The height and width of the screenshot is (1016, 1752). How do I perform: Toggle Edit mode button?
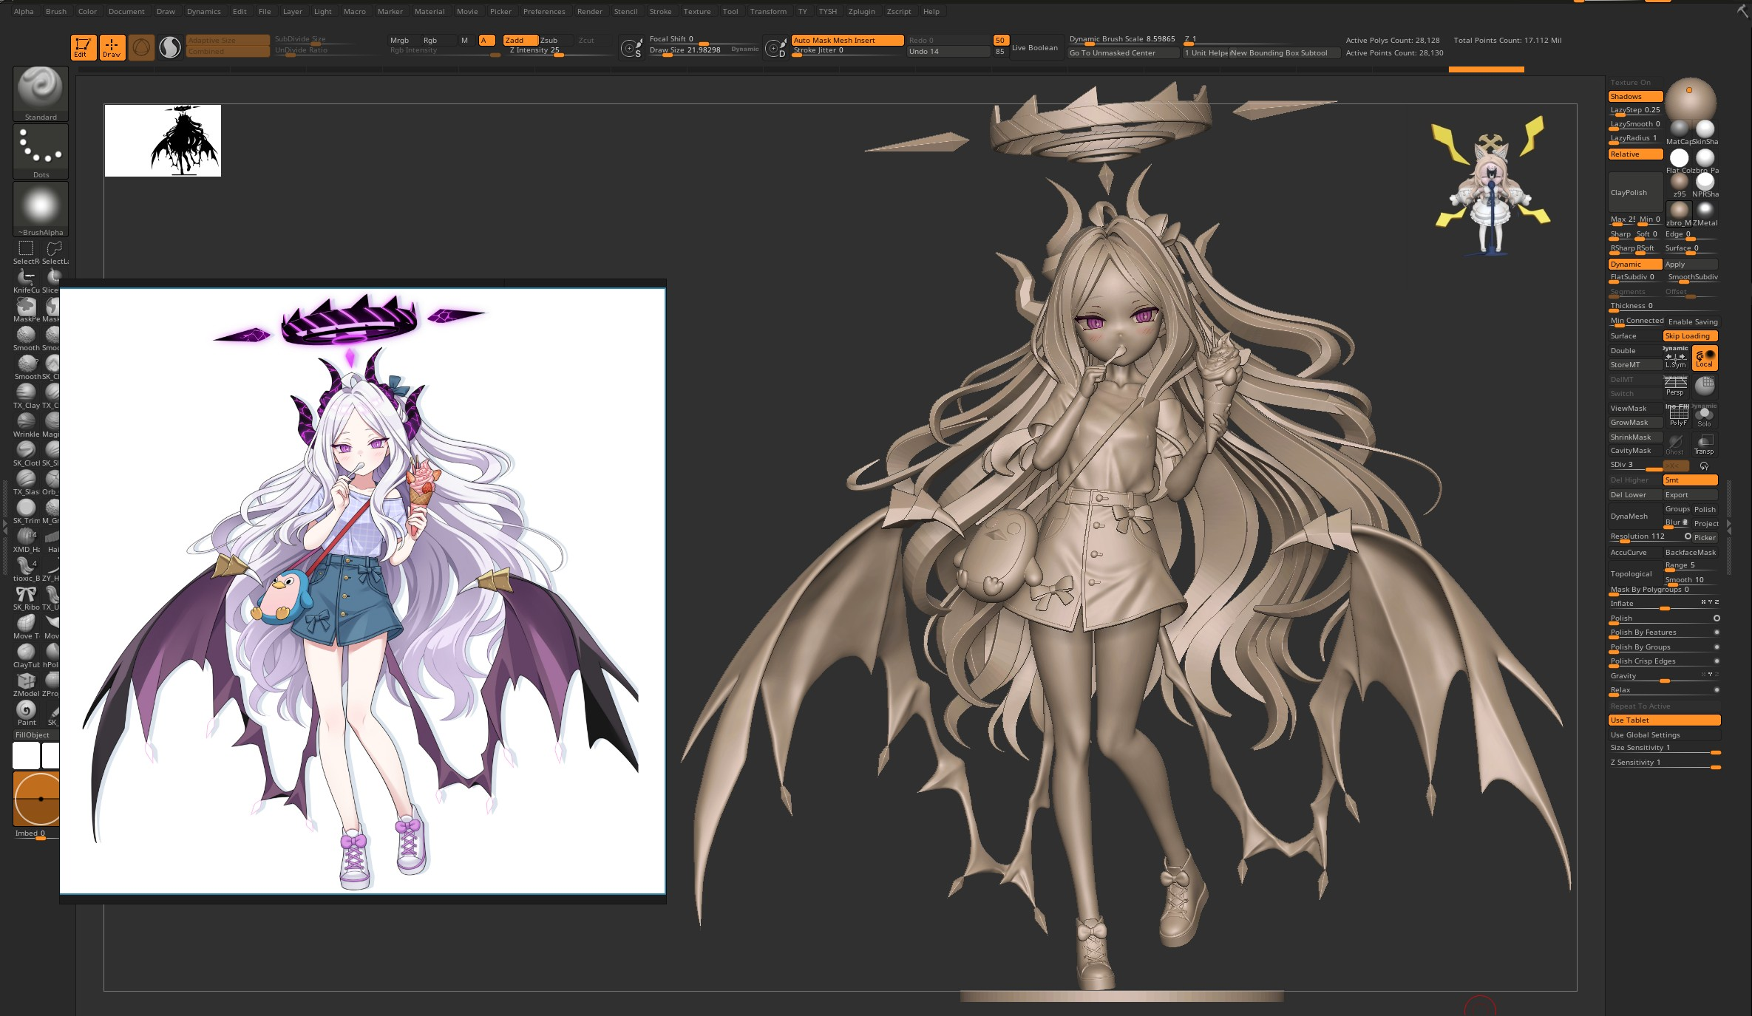82,47
